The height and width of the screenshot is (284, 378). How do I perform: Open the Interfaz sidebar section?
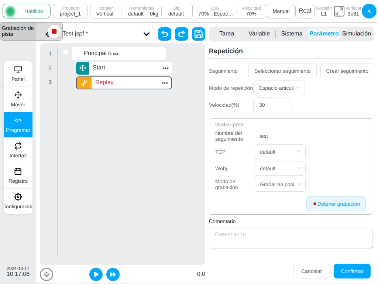[18, 150]
